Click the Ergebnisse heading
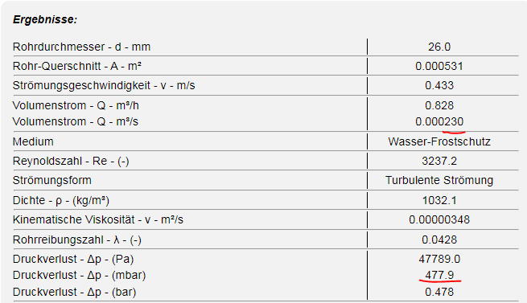527x303 pixels. tap(45, 20)
